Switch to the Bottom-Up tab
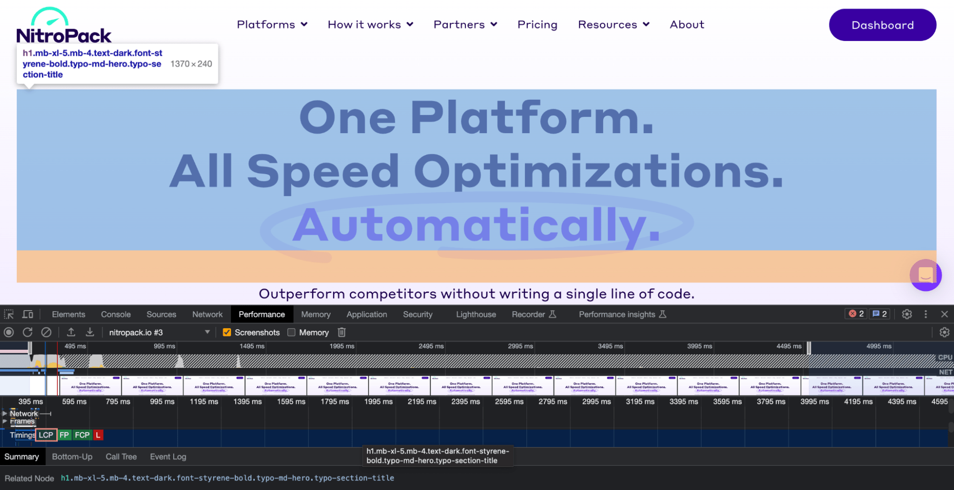This screenshot has width=954, height=490. 72,457
